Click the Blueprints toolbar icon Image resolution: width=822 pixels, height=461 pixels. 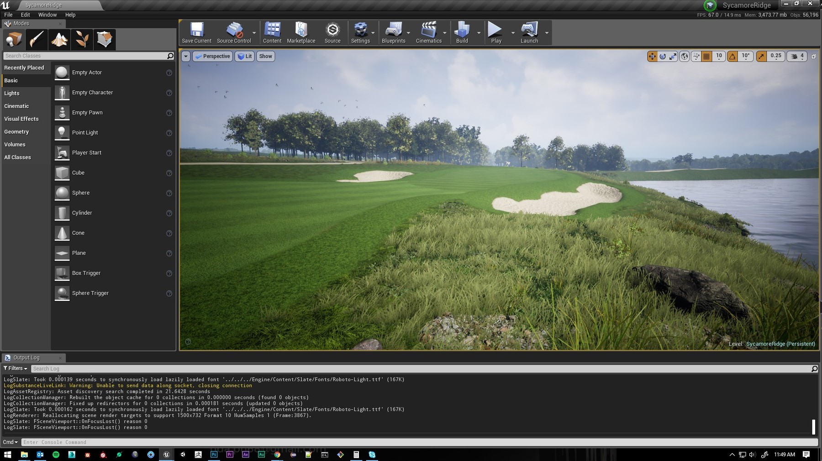tap(394, 33)
